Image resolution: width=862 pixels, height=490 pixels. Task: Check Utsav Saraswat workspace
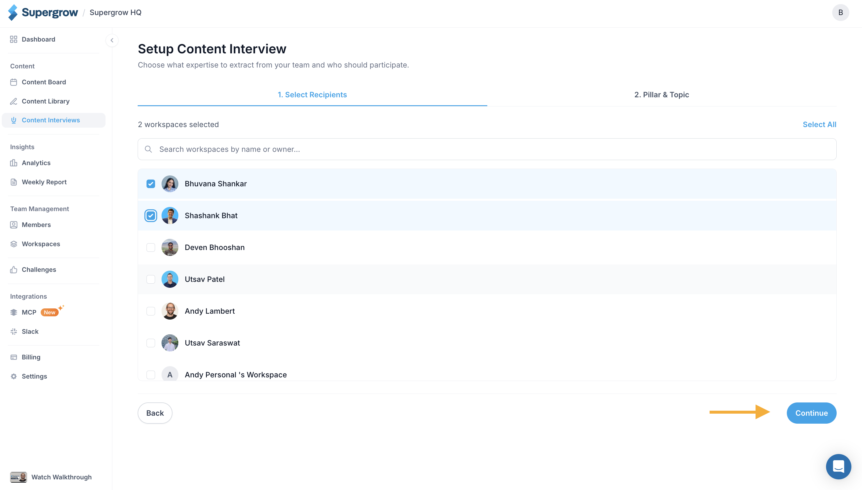pyautogui.click(x=151, y=343)
